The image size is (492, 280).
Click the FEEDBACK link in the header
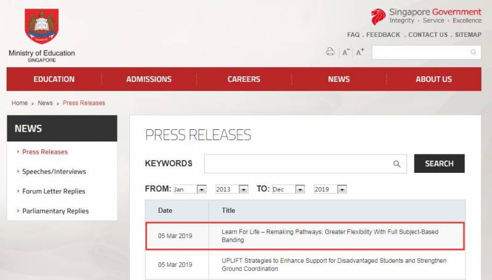[x=383, y=35]
